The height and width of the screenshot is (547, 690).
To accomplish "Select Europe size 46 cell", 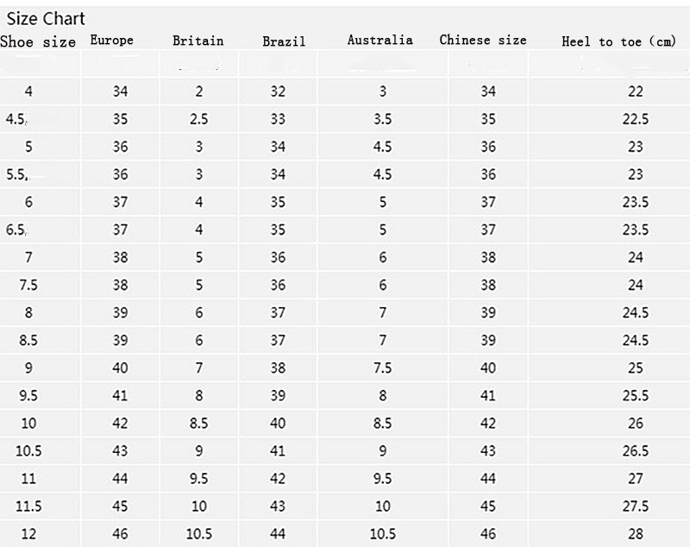I will pos(120,534).
